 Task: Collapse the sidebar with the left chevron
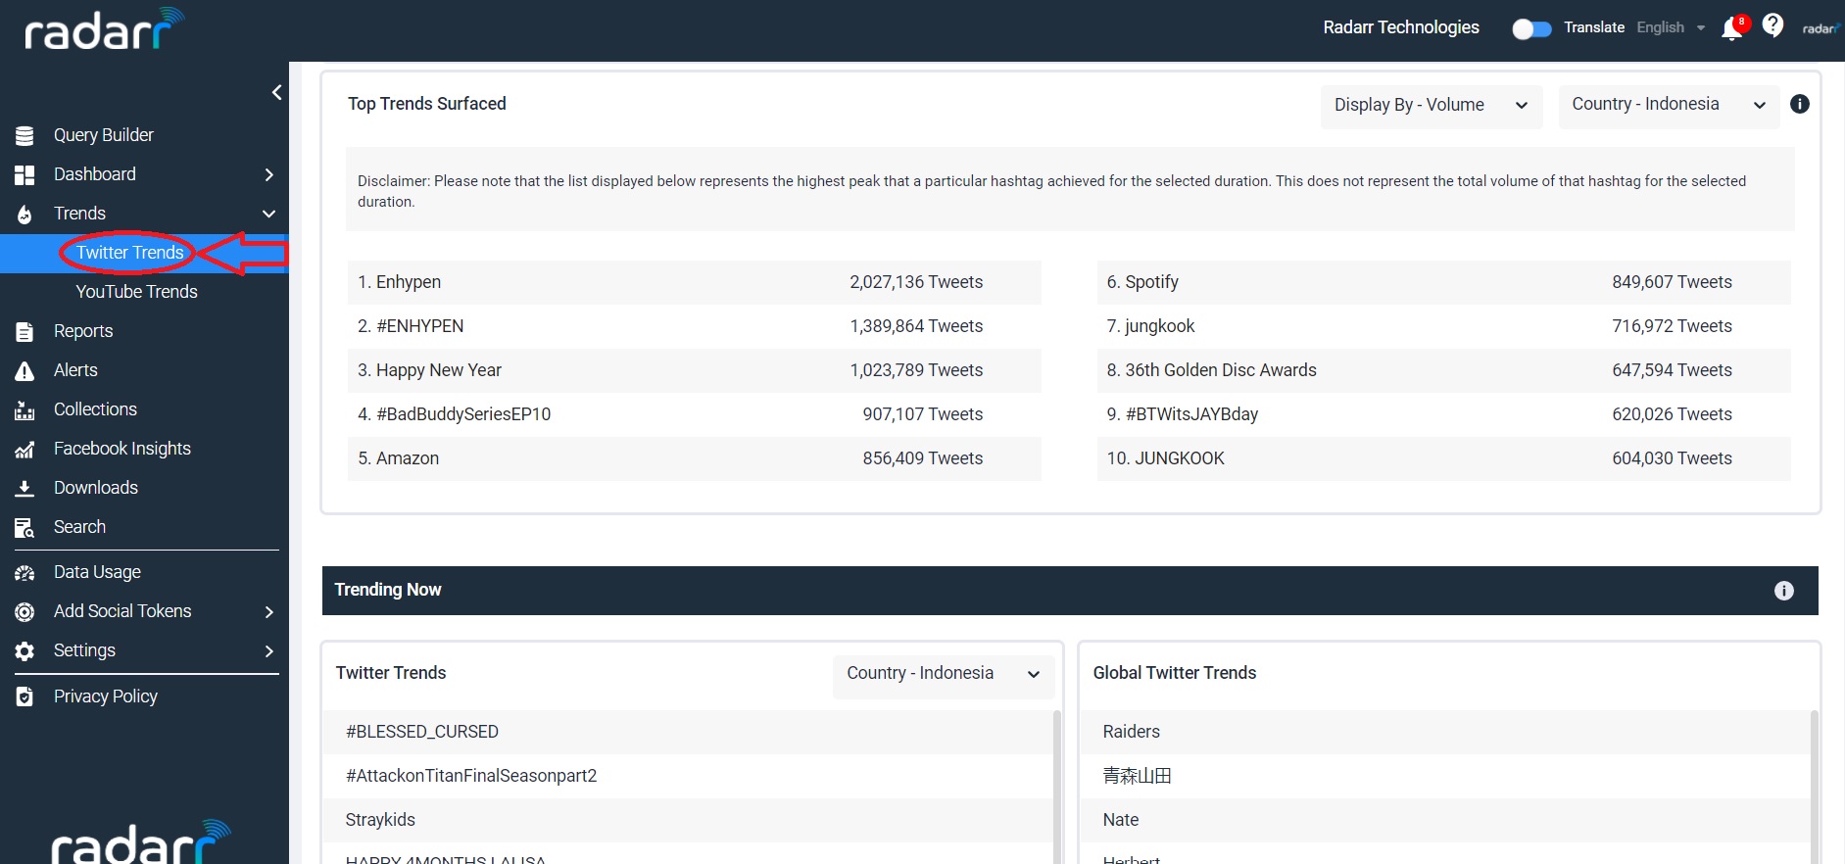tap(276, 92)
